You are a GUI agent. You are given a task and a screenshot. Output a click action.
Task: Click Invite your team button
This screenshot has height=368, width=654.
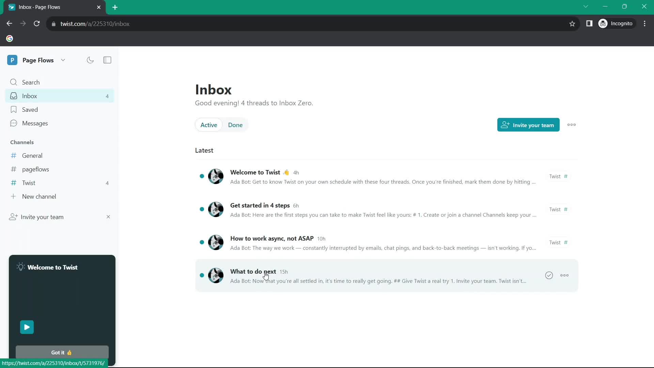[x=529, y=125]
